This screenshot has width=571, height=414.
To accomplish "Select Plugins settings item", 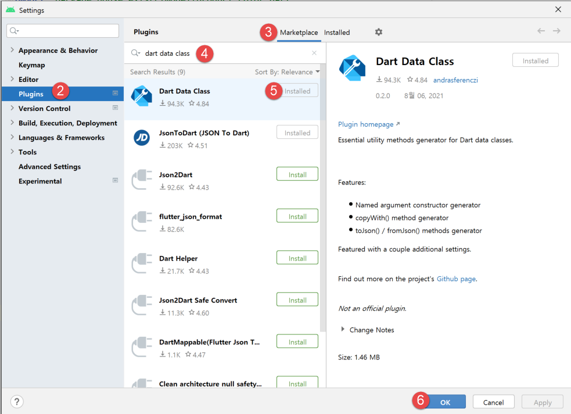I will (x=62, y=93).
